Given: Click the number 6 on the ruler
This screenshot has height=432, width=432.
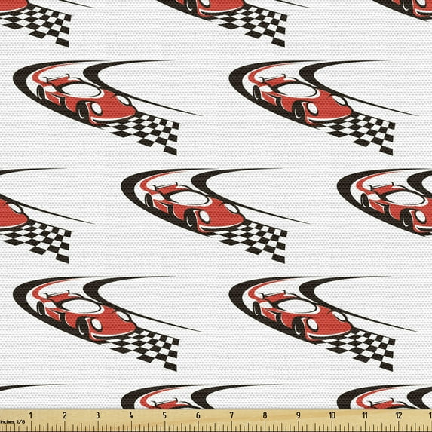Looking at the screenshot, I should click(198, 415).
